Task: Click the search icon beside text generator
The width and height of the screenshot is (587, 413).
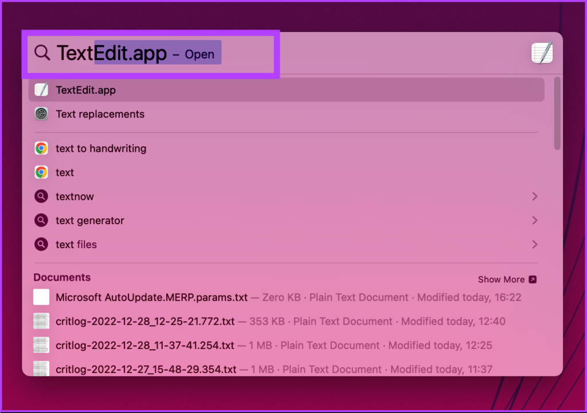Action: (x=41, y=221)
